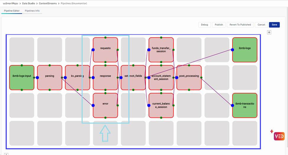The height and width of the screenshot is (155, 288).
Task: Open the Pipeline Editor tab
Action: (12, 11)
